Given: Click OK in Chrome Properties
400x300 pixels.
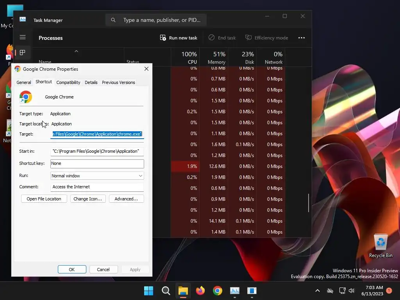Looking at the screenshot, I should click(x=72, y=270).
